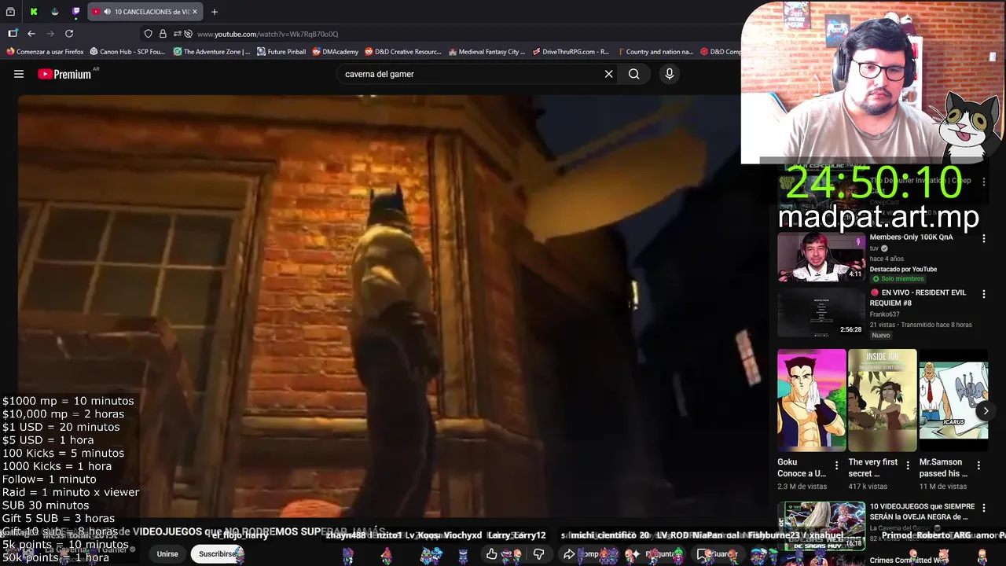Open 'Future Pinball' bookmark
Screen dimensions: 1006x566
pyautogui.click(x=281, y=52)
